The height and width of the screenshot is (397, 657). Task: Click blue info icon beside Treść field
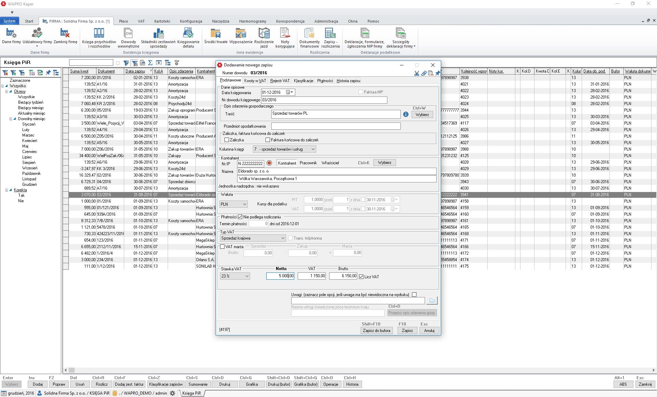pos(405,114)
